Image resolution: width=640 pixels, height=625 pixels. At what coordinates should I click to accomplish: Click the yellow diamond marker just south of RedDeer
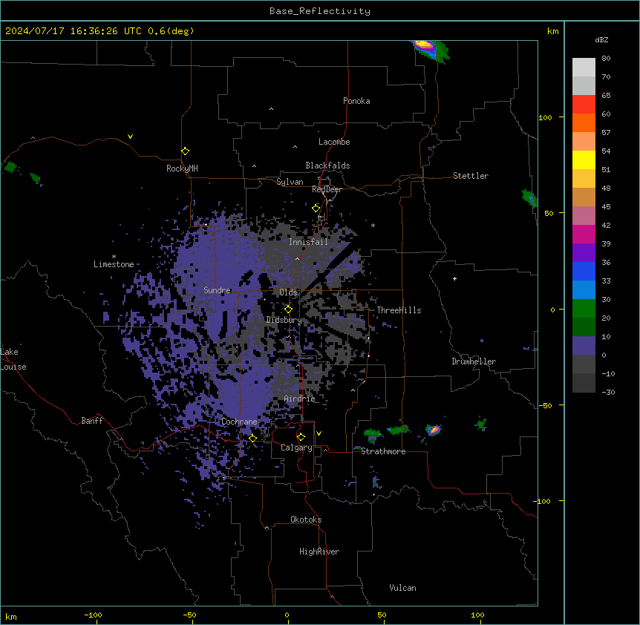316,209
